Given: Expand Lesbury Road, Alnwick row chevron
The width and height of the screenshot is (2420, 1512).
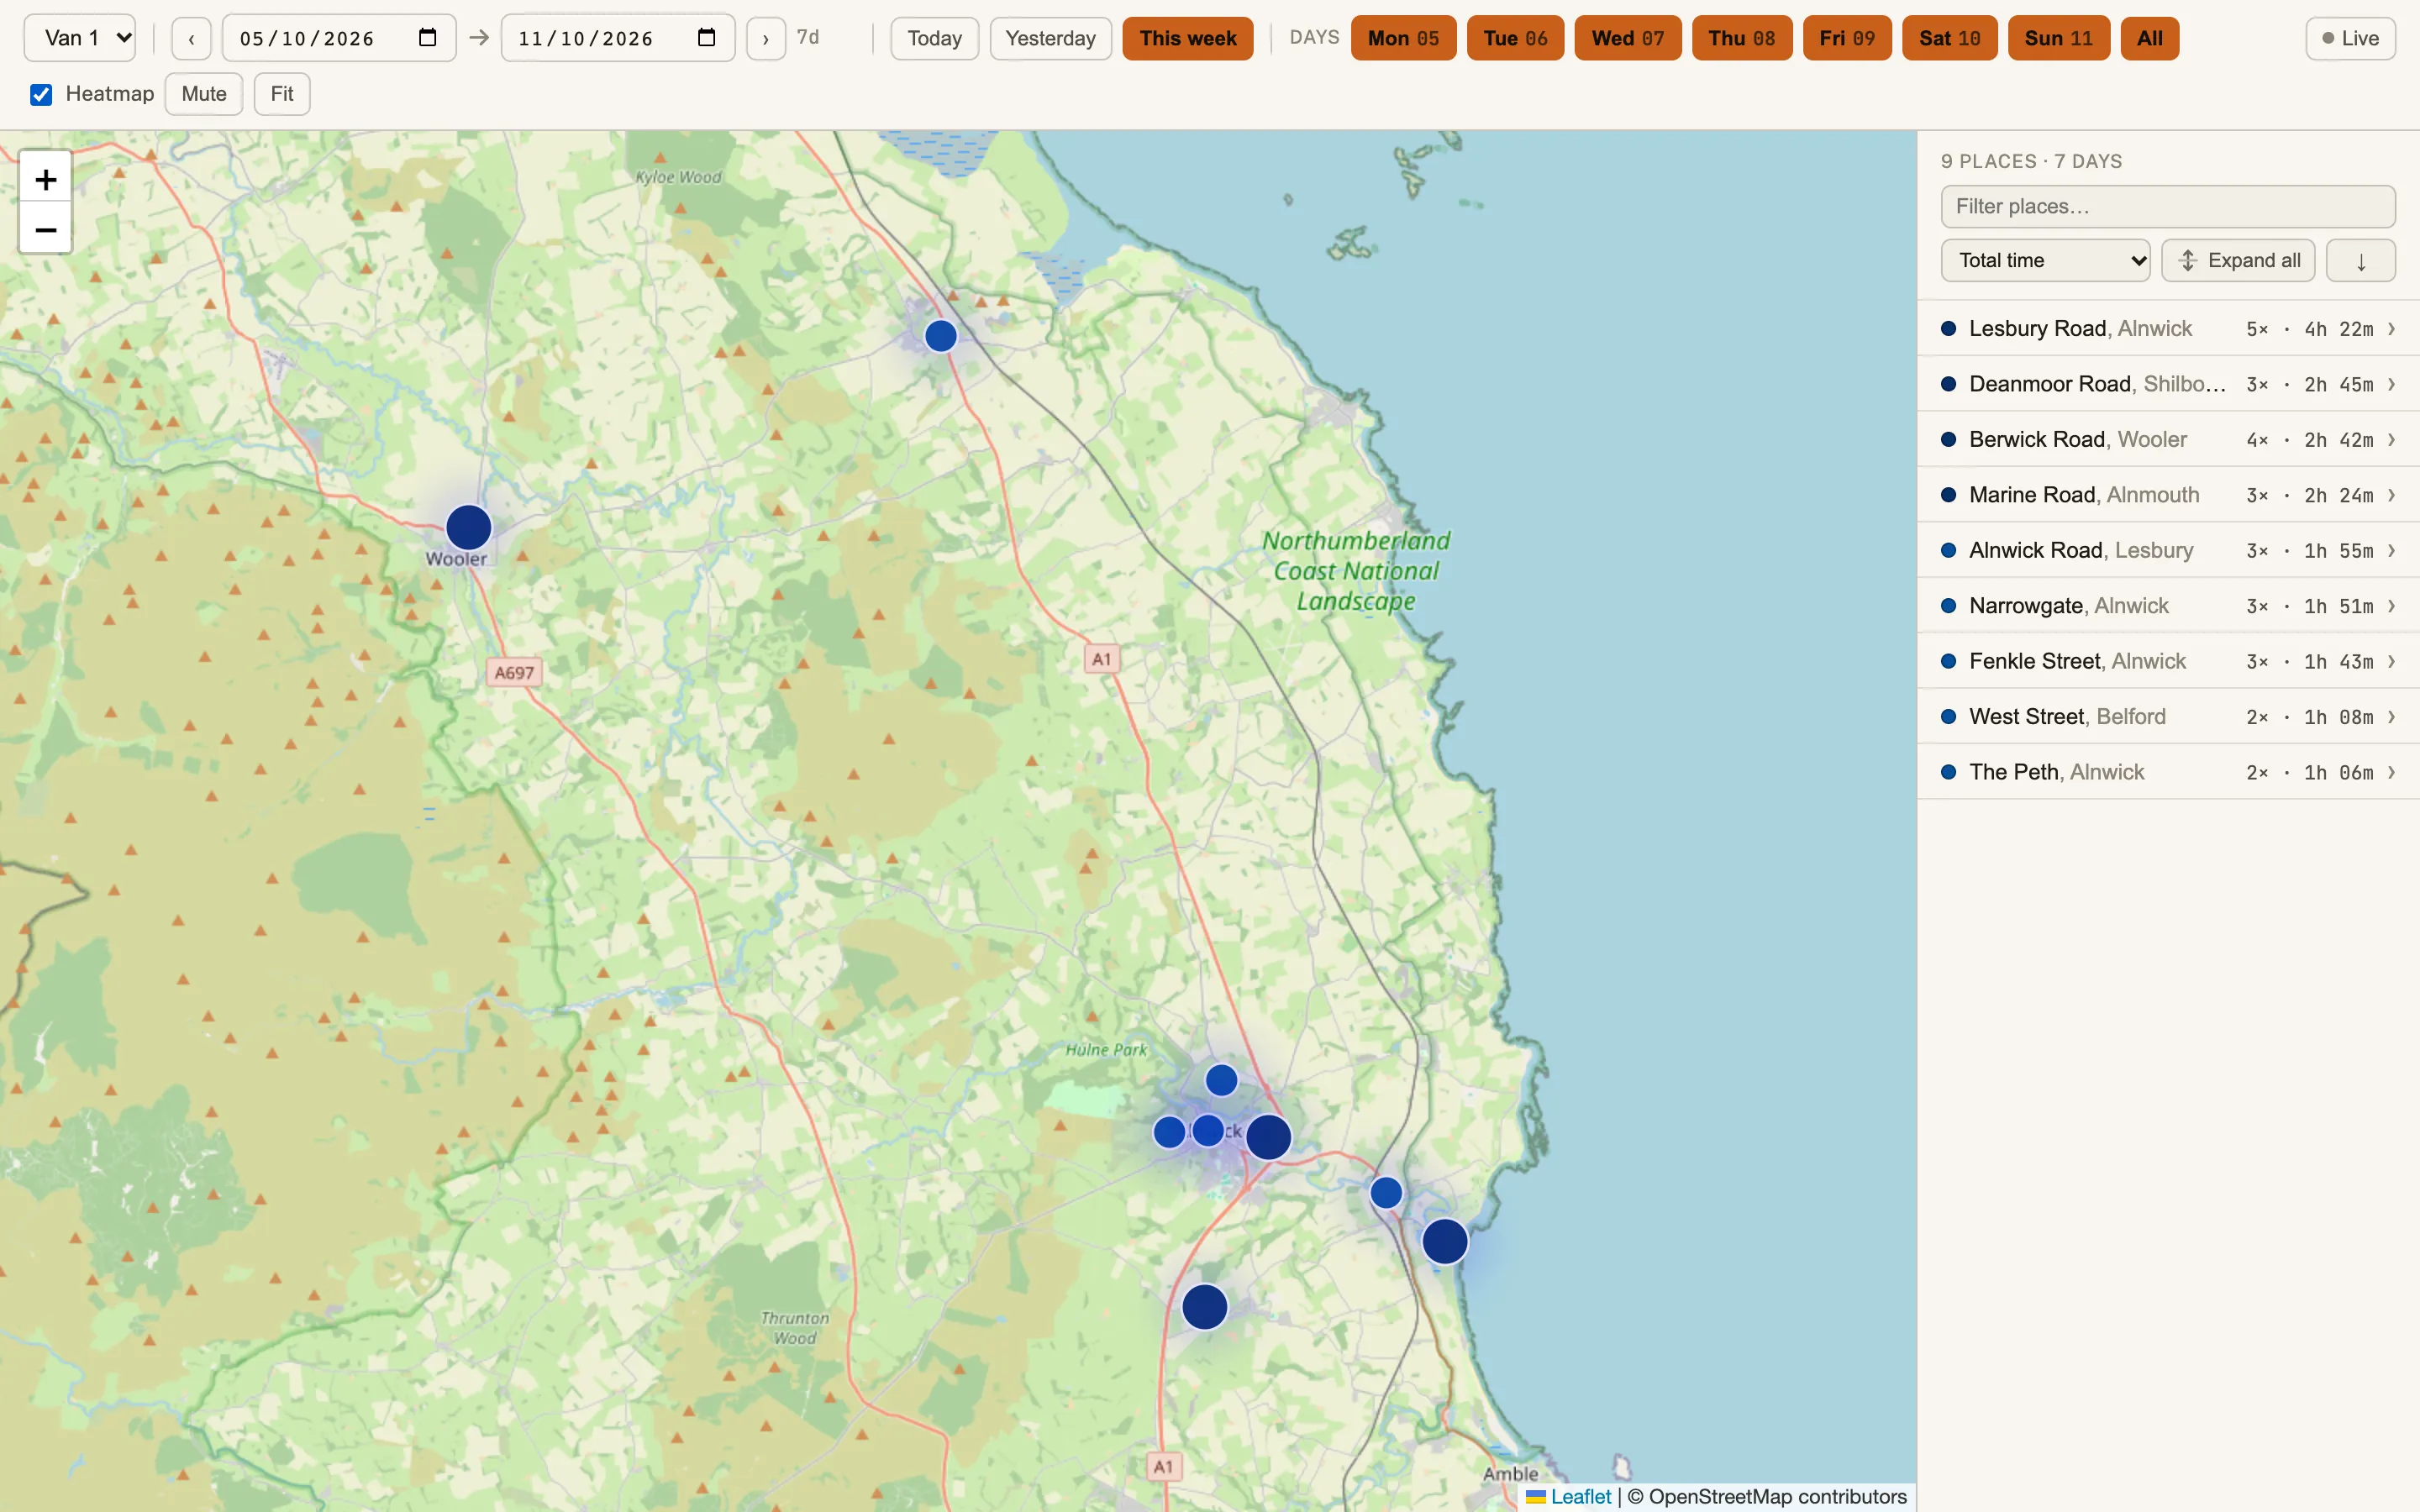Looking at the screenshot, I should (2391, 329).
